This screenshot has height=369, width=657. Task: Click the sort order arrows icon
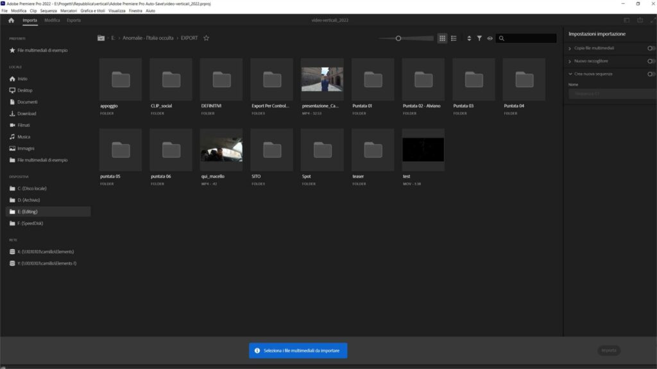point(468,38)
